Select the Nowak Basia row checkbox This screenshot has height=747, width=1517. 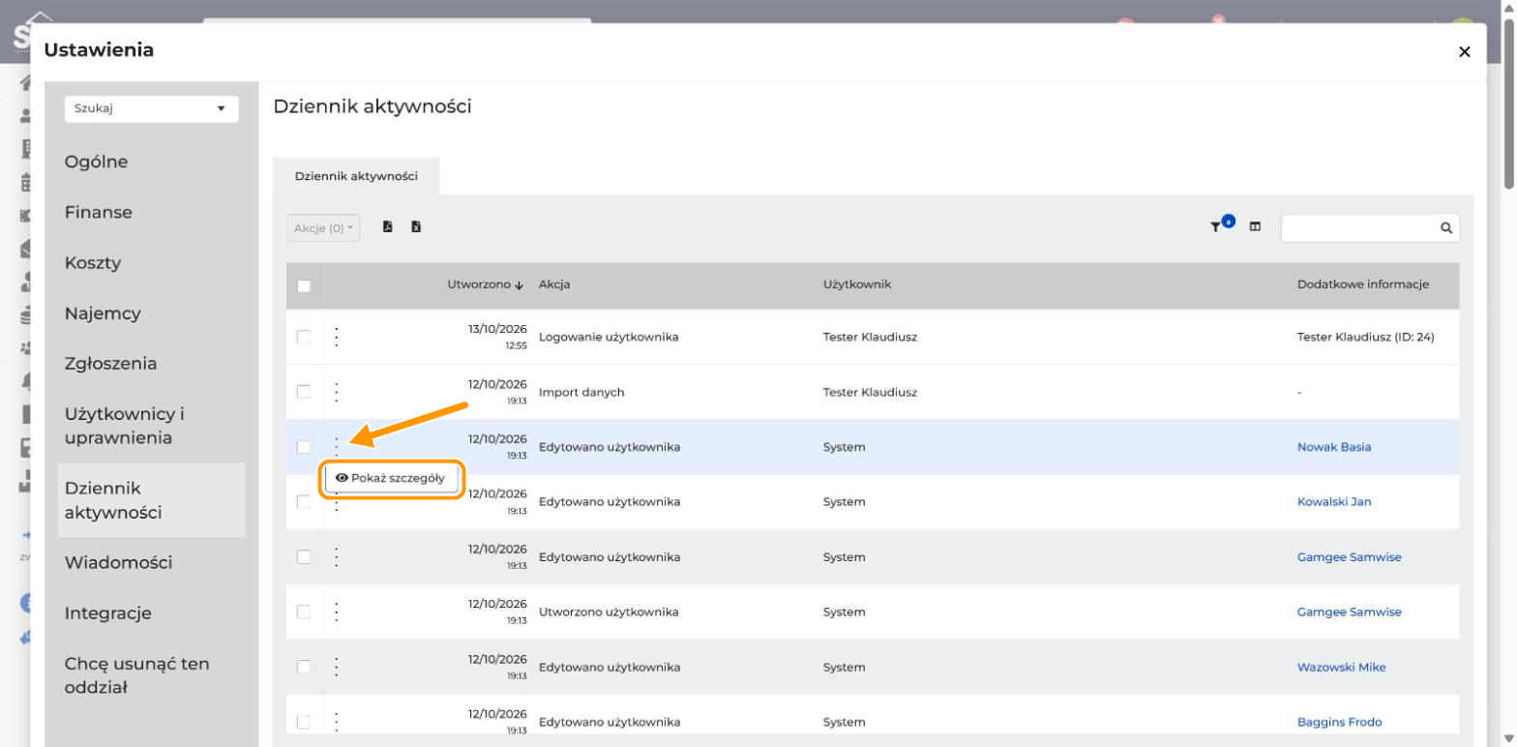pos(304,447)
